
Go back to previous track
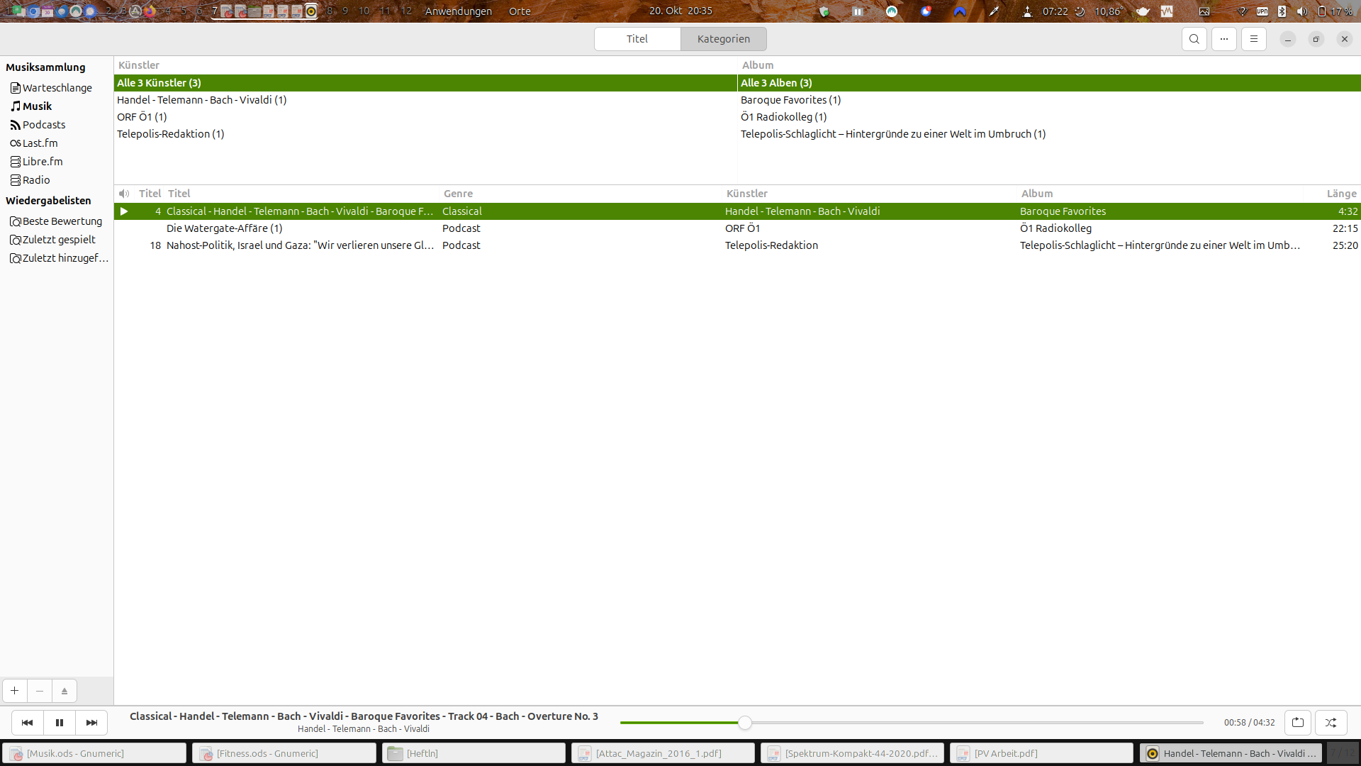click(27, 723)
